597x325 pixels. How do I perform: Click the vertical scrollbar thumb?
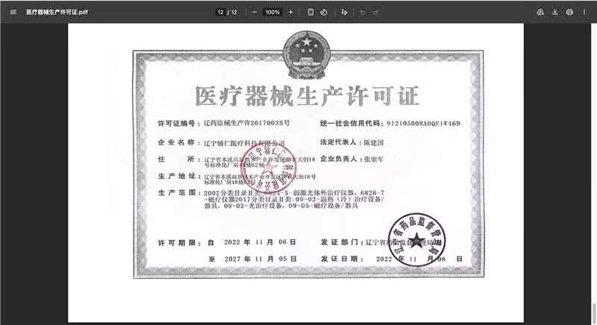[593, 313]
